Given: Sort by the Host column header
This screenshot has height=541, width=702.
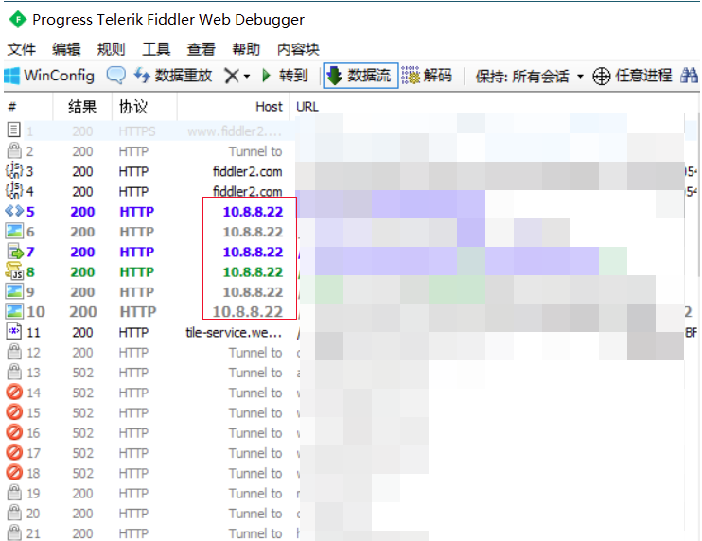Looking at the screenshot, I should 269,107.
